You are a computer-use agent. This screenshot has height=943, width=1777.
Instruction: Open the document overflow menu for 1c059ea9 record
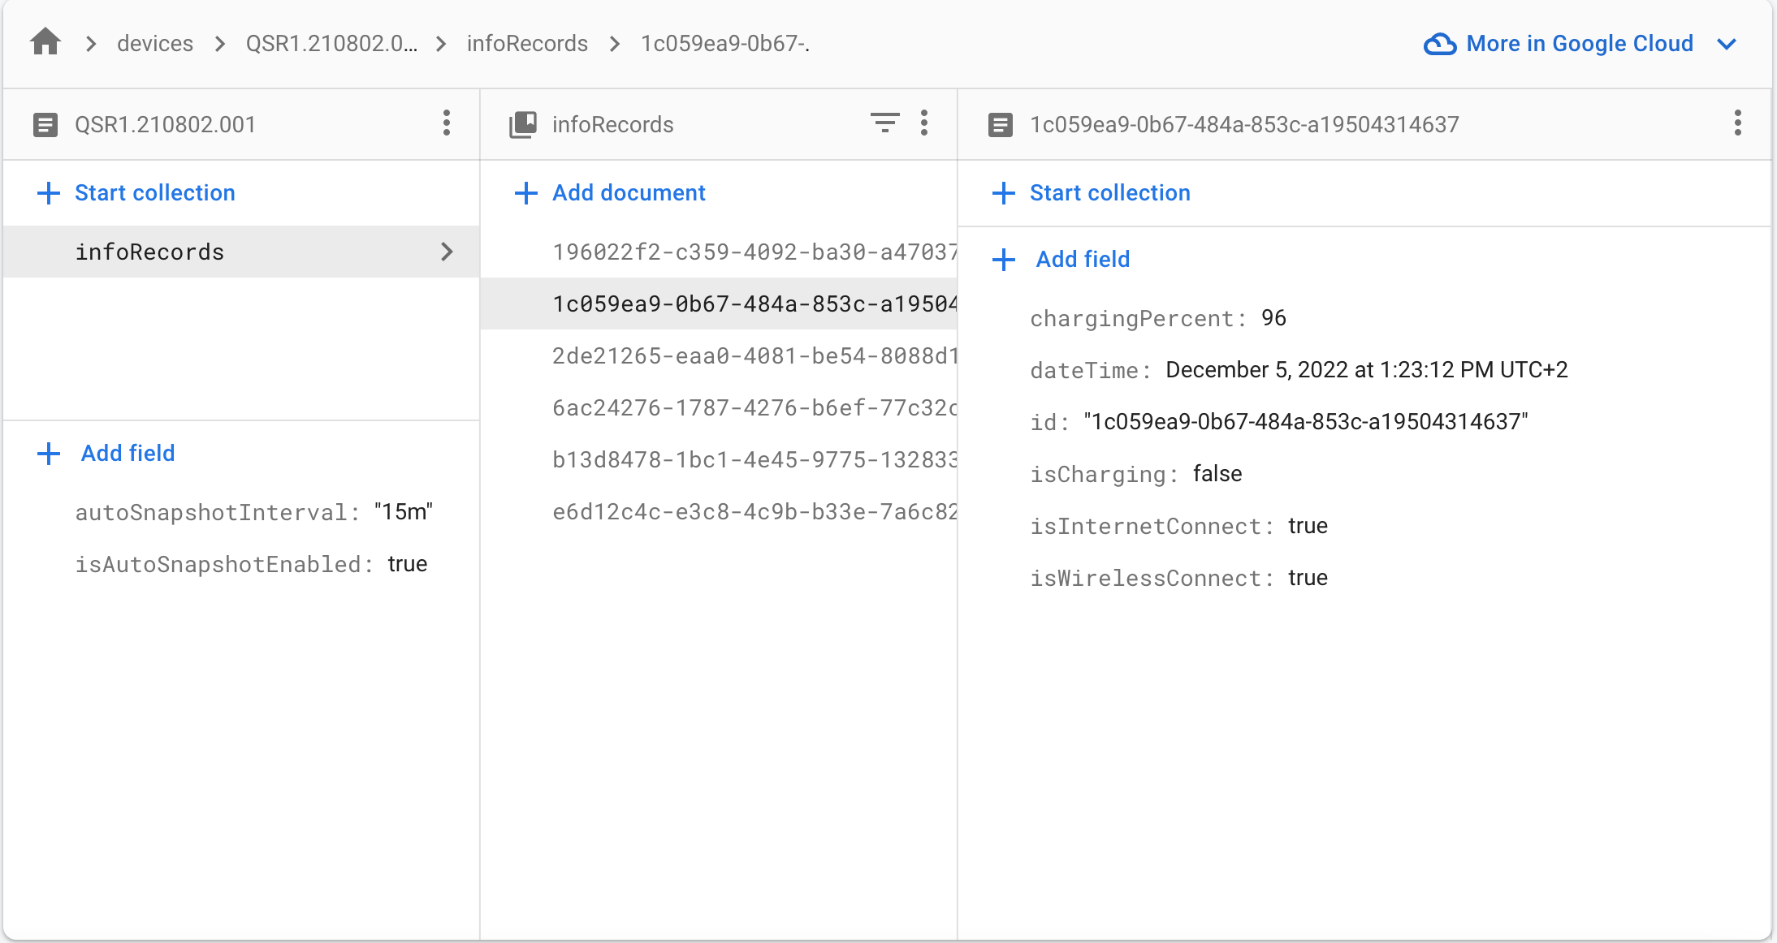point(1738,123)
